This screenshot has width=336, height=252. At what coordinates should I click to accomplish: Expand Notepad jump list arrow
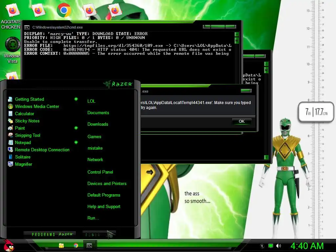tap(76, 142)
